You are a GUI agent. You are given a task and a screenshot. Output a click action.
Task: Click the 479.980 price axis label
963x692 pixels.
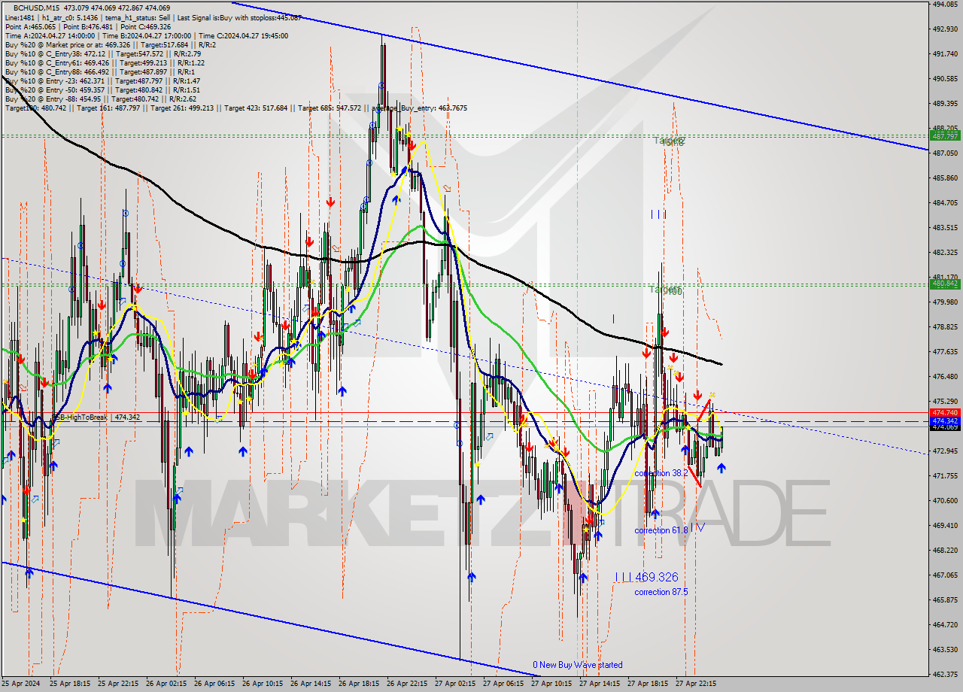(945, 302)
